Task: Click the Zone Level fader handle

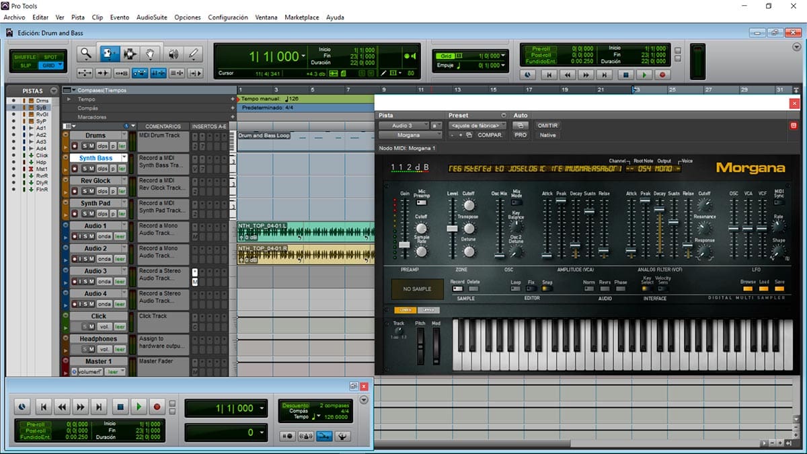Action: tap(452, 229)
